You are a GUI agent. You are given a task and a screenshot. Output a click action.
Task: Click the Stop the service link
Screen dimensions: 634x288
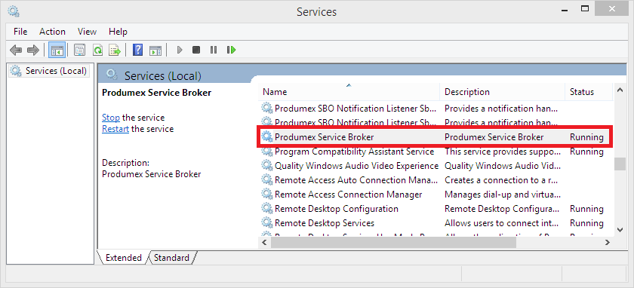111,118
